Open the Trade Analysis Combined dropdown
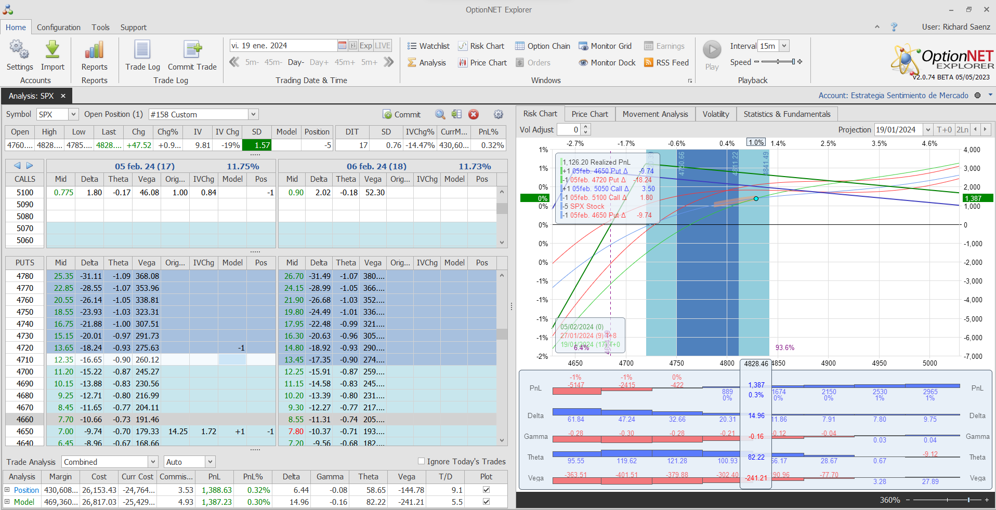This screenshot has height=510, width=996. 153,462
